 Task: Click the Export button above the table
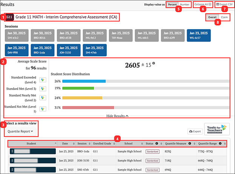click(195, 131)
